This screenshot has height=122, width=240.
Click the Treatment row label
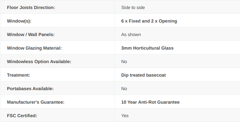[18, 75]
